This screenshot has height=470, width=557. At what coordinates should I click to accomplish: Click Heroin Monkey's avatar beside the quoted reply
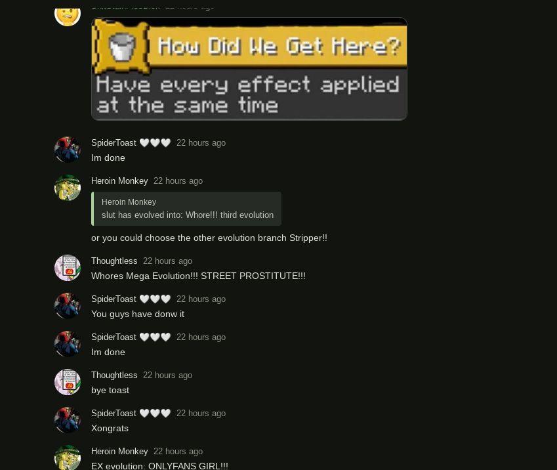pos(68,188)
